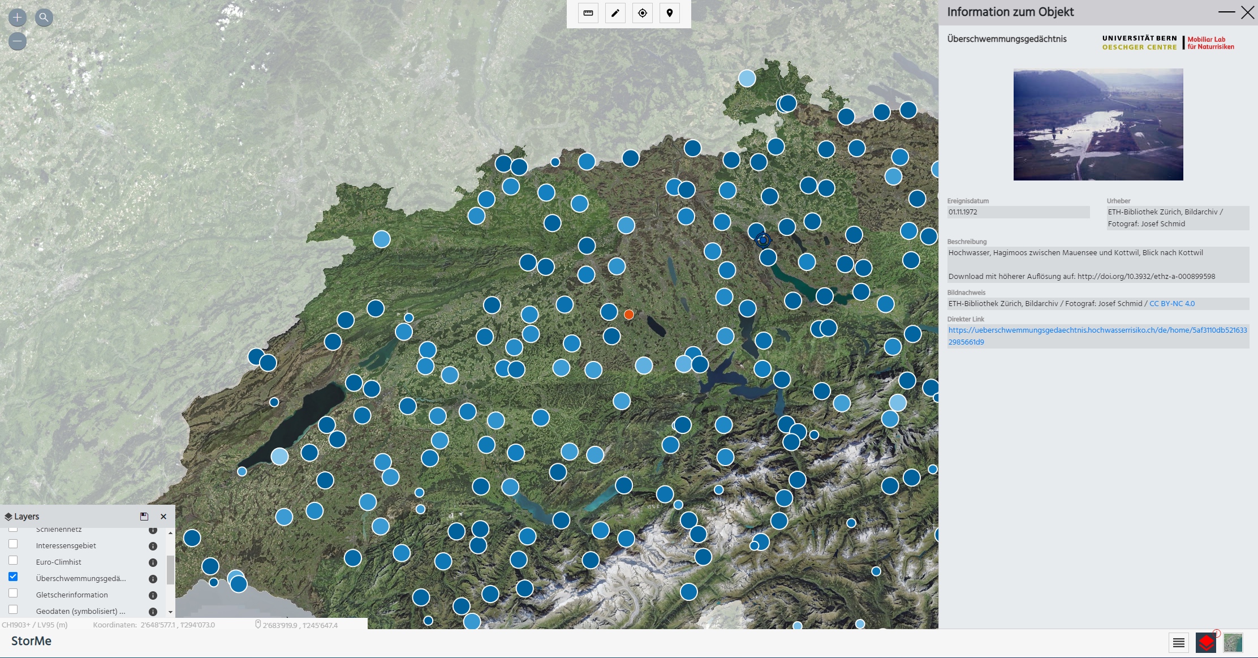Select the ruler measurement tool
The height and width of the screenshot is (658, 1258).
pyautogui.click(x=588, y=13)
